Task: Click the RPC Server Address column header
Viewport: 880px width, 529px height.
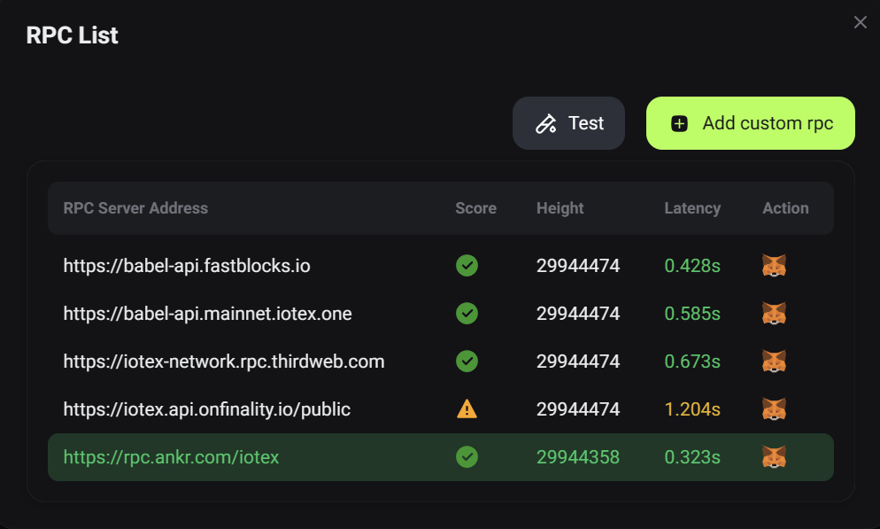Action: pyautogui.click(x=135, y=208)
